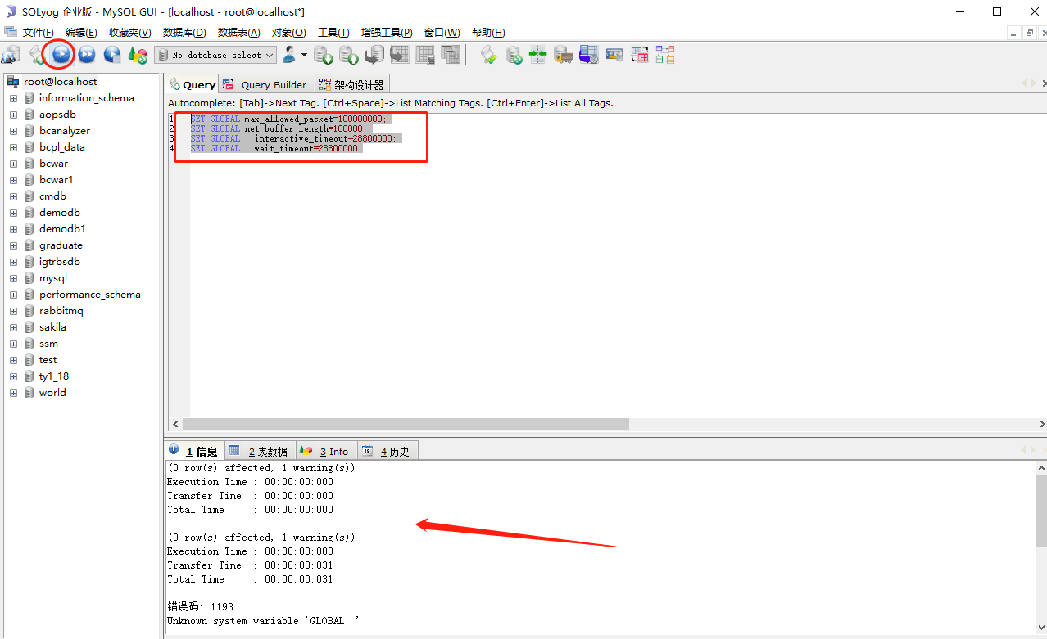Click the table data grid icon in the toolbar
This screenshot has height=639, width=1047.
424,54
